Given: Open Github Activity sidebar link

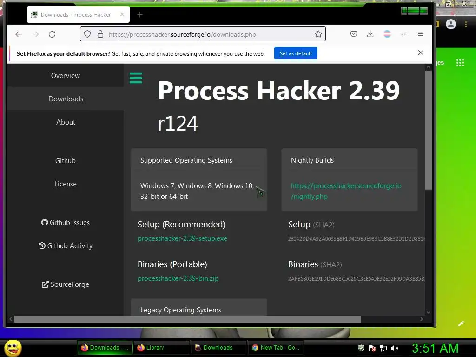Looking at the screenshot, I should click(x=66, y=245).
